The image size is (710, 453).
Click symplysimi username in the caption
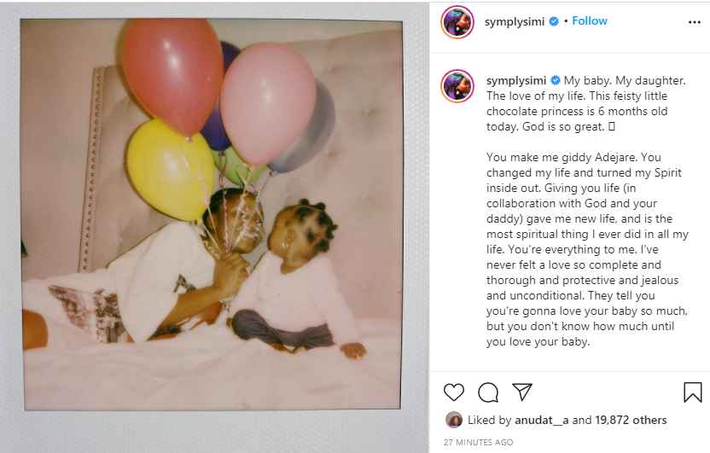pos(516,80)
